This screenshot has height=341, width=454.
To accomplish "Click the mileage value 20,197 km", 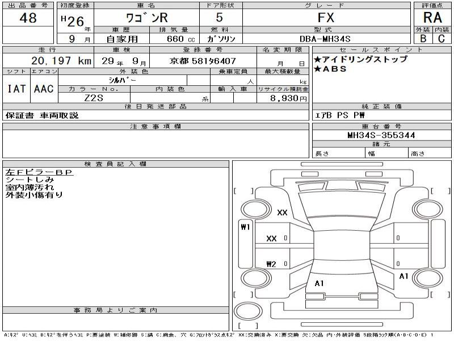I will point(58,61).
